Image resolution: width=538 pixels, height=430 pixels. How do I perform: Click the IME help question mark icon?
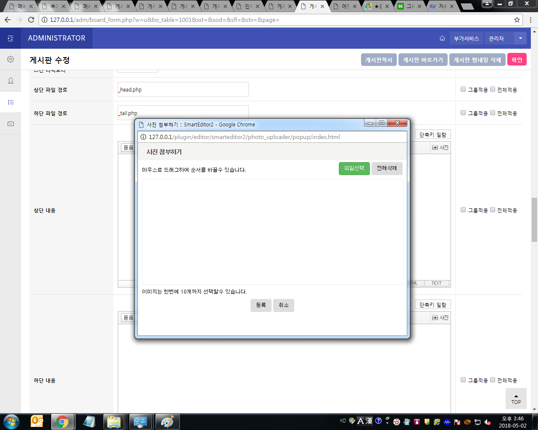coord(378,421)
